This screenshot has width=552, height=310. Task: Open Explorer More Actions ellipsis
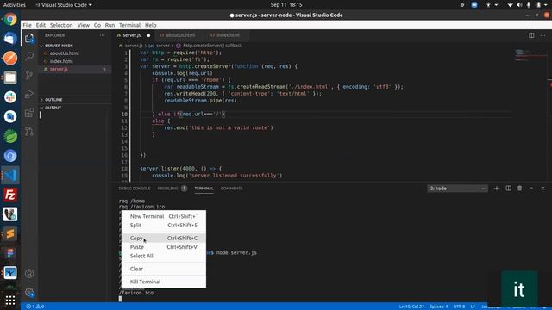pos(102,35)
